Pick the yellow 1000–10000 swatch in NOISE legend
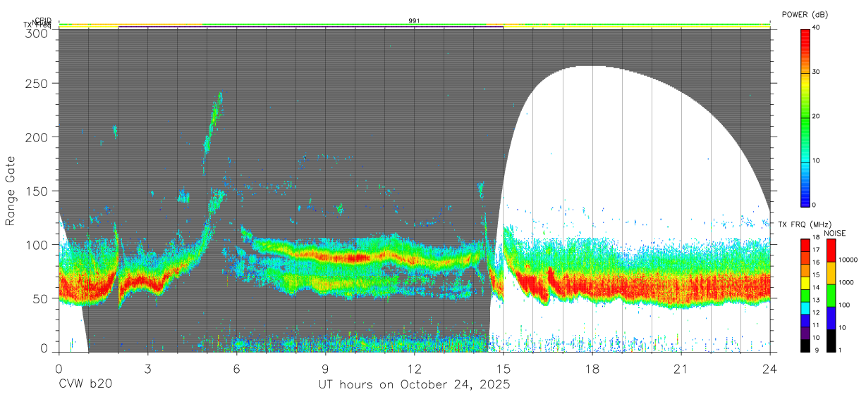The height and width of the screenshot is (399, 866). [x=831, y=272]
